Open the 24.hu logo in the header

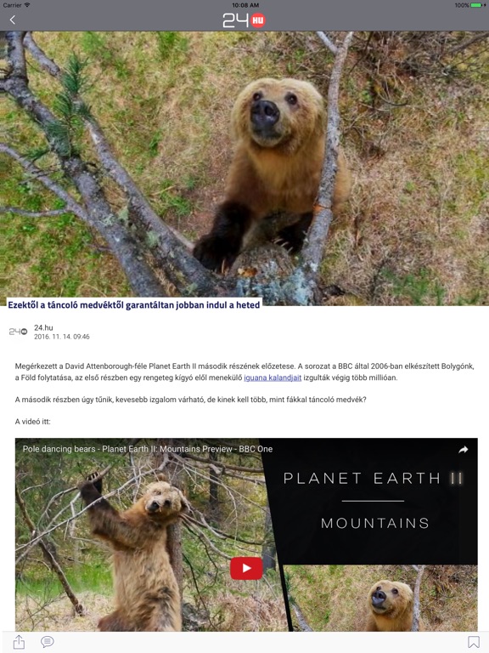(244, 20)
